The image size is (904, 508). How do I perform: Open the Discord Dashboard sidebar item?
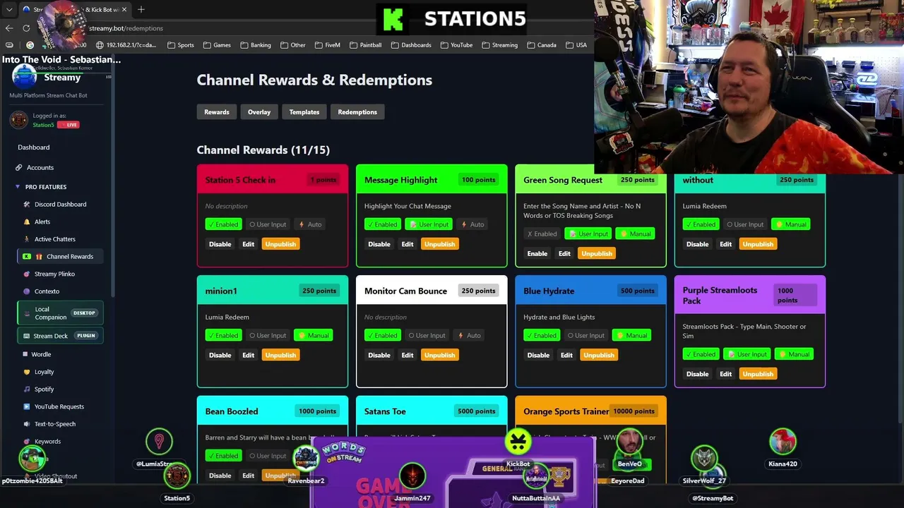pyautogui.click(x=60, y=205)
